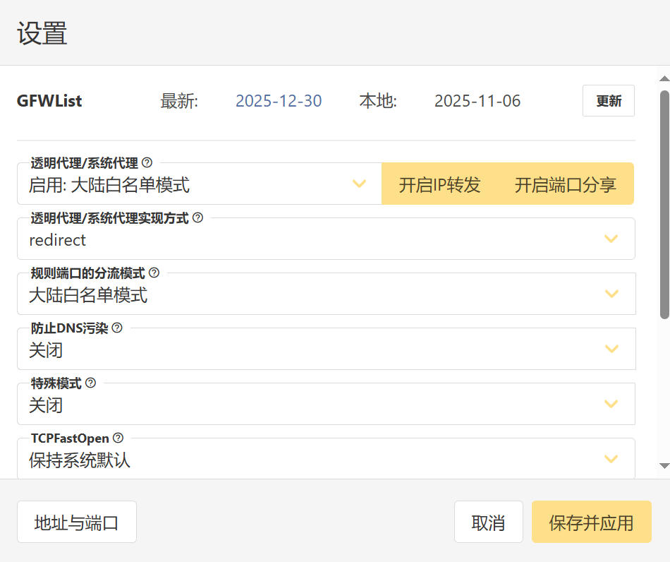
Task: Open the 特殊模式 dropdown
Action: point(326,405)
